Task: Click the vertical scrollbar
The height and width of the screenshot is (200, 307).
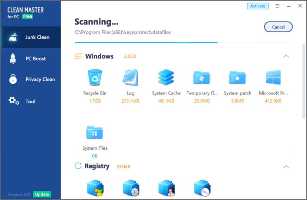Action: coord(304,81)
